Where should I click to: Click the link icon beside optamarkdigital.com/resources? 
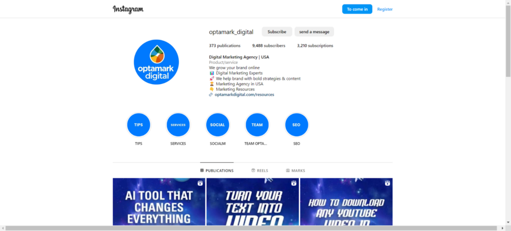point(211,94)
